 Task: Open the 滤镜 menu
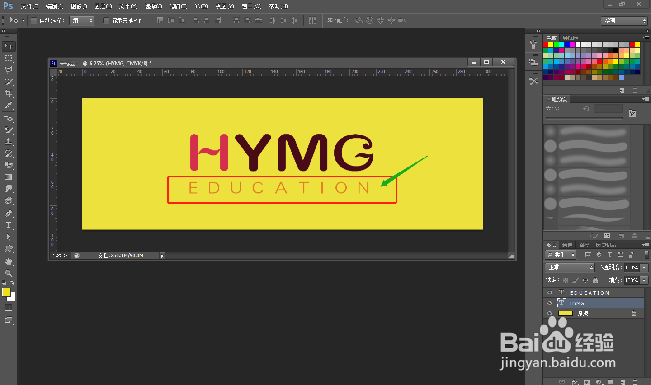[178, 6]
